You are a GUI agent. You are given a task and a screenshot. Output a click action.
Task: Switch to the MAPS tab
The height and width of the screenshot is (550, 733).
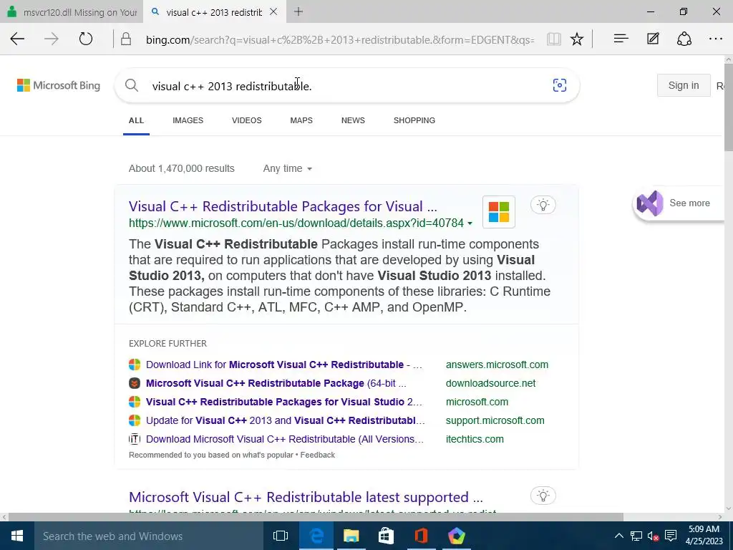coord(301,120)
